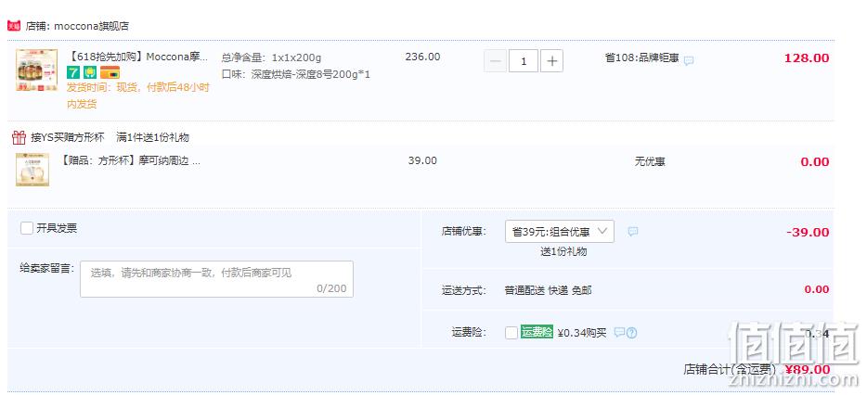Click the 送1份礼物 note under the dropdown
The image size is (867, 395).
click(x=563, y=251)
